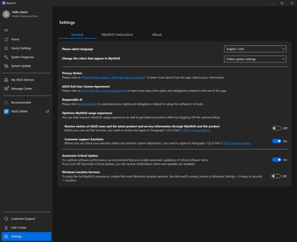Expand the English / USA language dropdown
This screenshot has width=297, height=242.
tap(255, 49)
